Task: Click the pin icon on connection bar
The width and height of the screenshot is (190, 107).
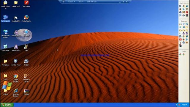Action: click(x=64, y=2)
